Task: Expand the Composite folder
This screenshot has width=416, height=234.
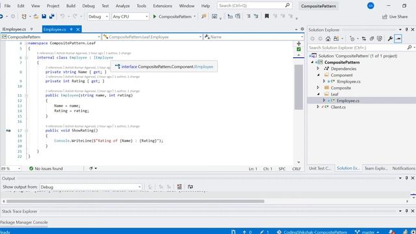Action: click(318, 88)
